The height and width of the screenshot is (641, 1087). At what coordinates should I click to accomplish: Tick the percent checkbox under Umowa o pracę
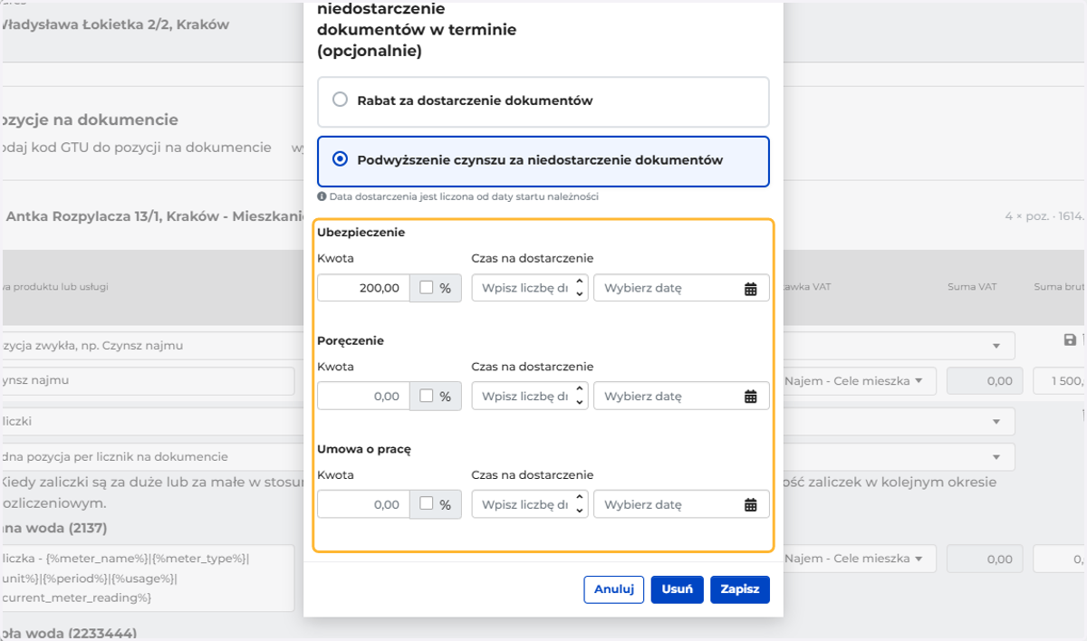tap(427, 504)
